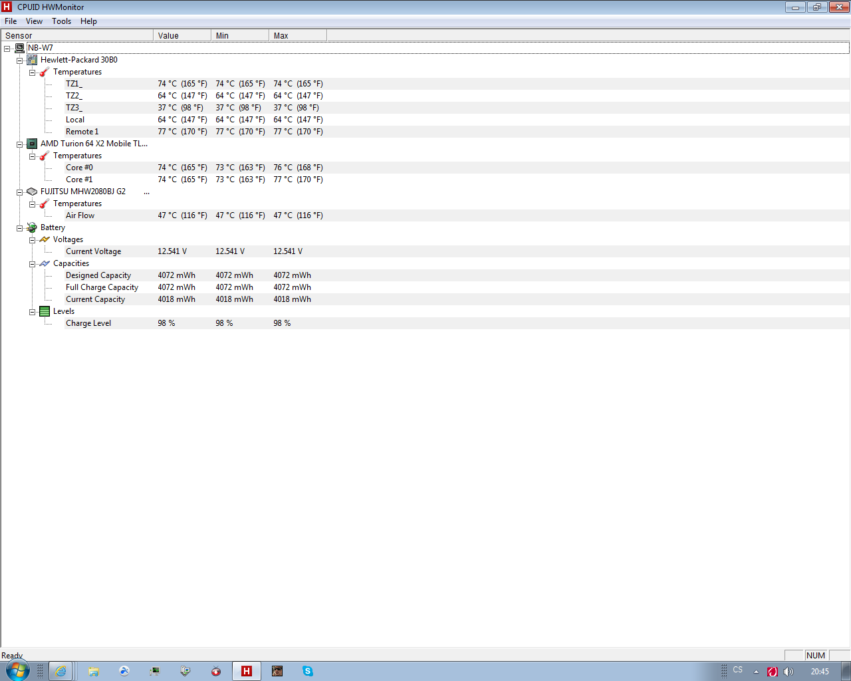Open the Help menu

pyautogui.click(x=88, y=21)
